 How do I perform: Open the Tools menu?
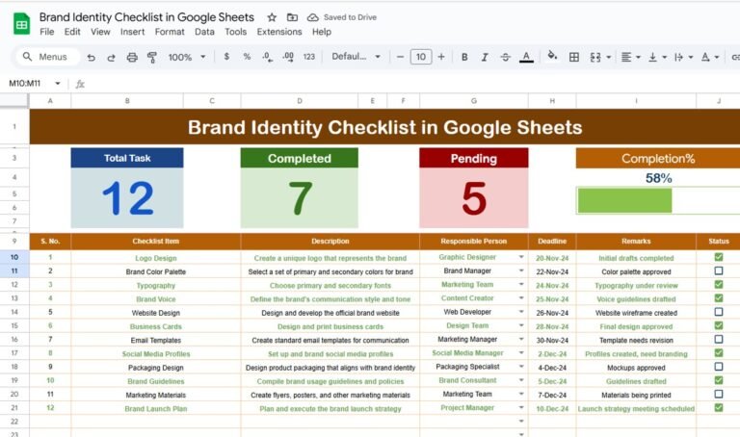click(x=235, y=32)
